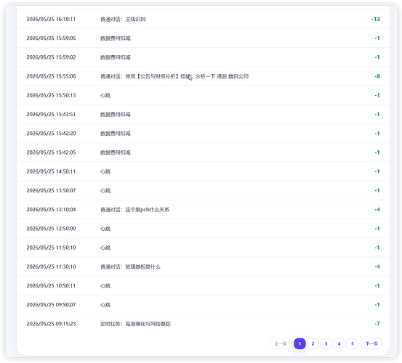Select 数据费用扣减 in the 15:59:02 row
402x363 pixels.
(116, 57)
